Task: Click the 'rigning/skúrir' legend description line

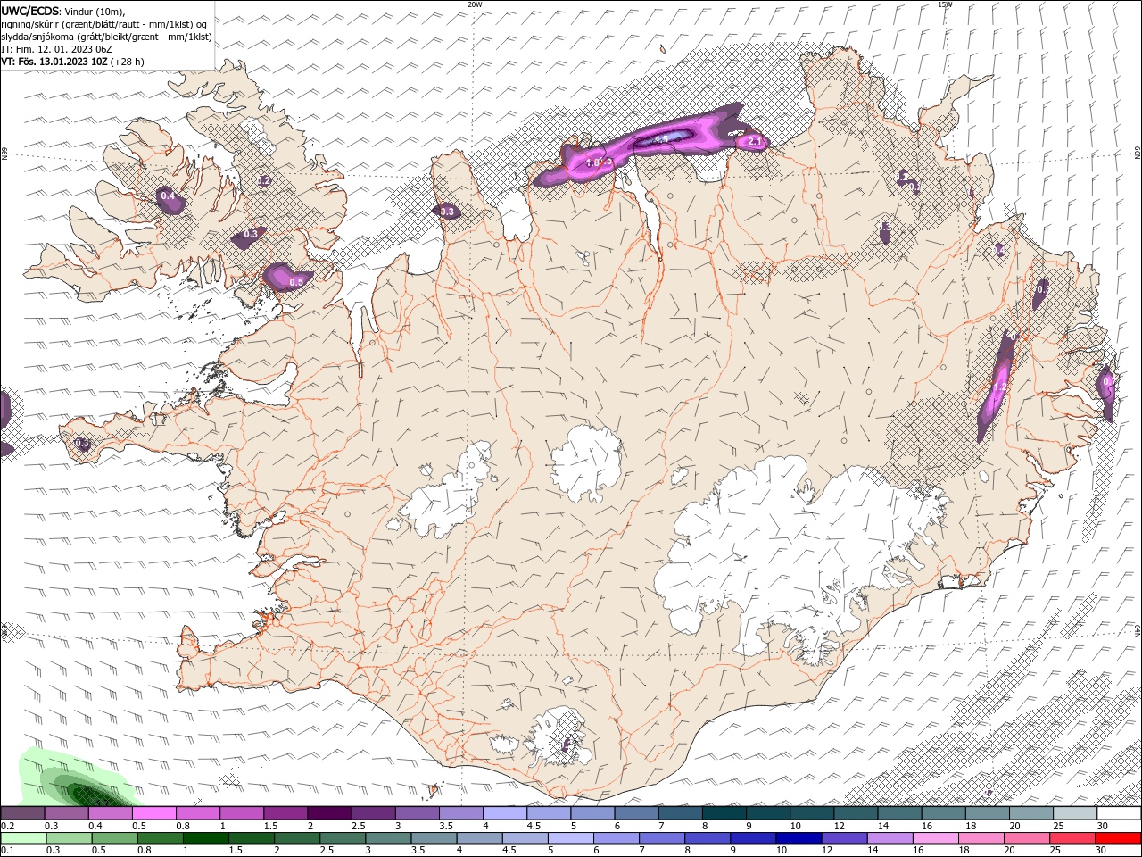Action: (104, 24)
